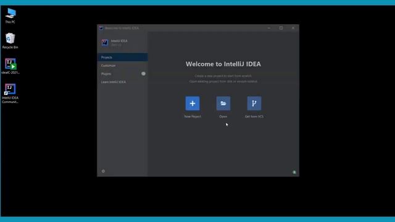Close the Welcome to IntelliJ IDEA window
The image size is (395, 222).
click(x=293, y=28)
